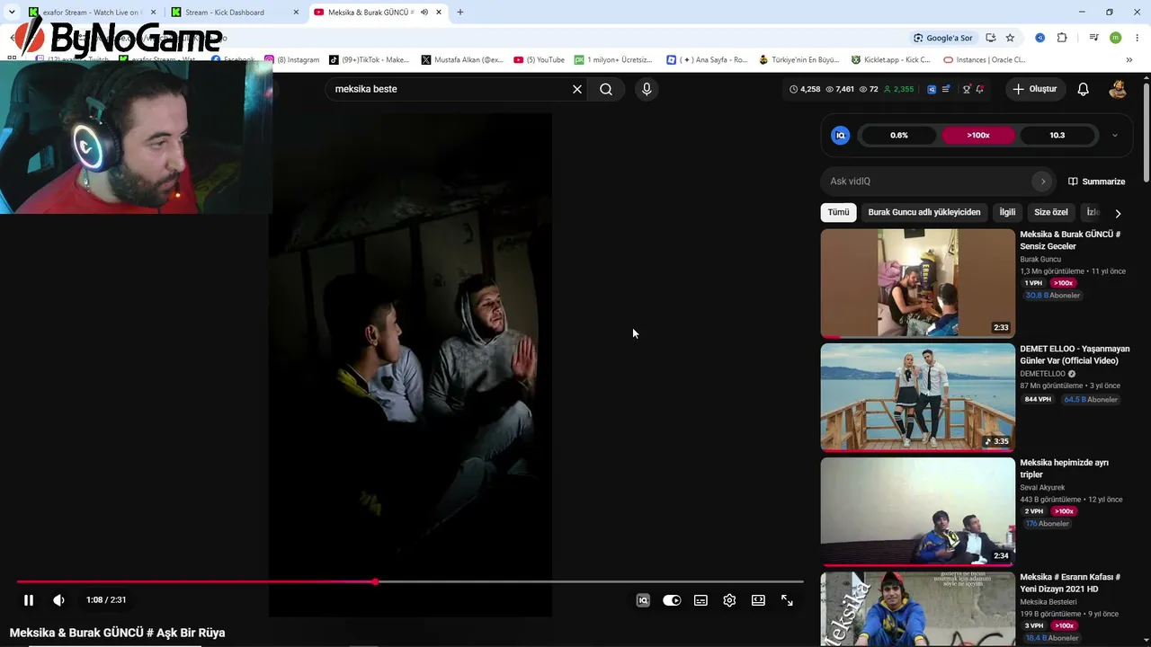The width and height of the screenshot is (1151, 647).
Task: Switch to theater mode
Action: (758, 600)
